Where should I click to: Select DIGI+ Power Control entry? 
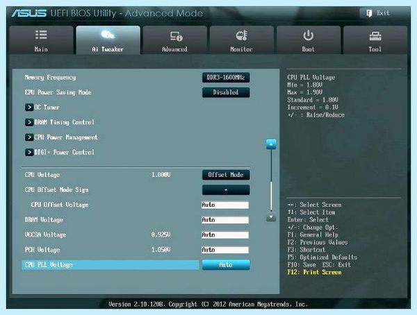point(64,152)
